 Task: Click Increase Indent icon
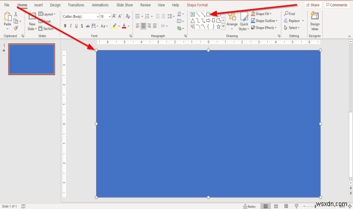(x=163, y=16)
